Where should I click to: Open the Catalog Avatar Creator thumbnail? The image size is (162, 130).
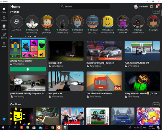28,48
